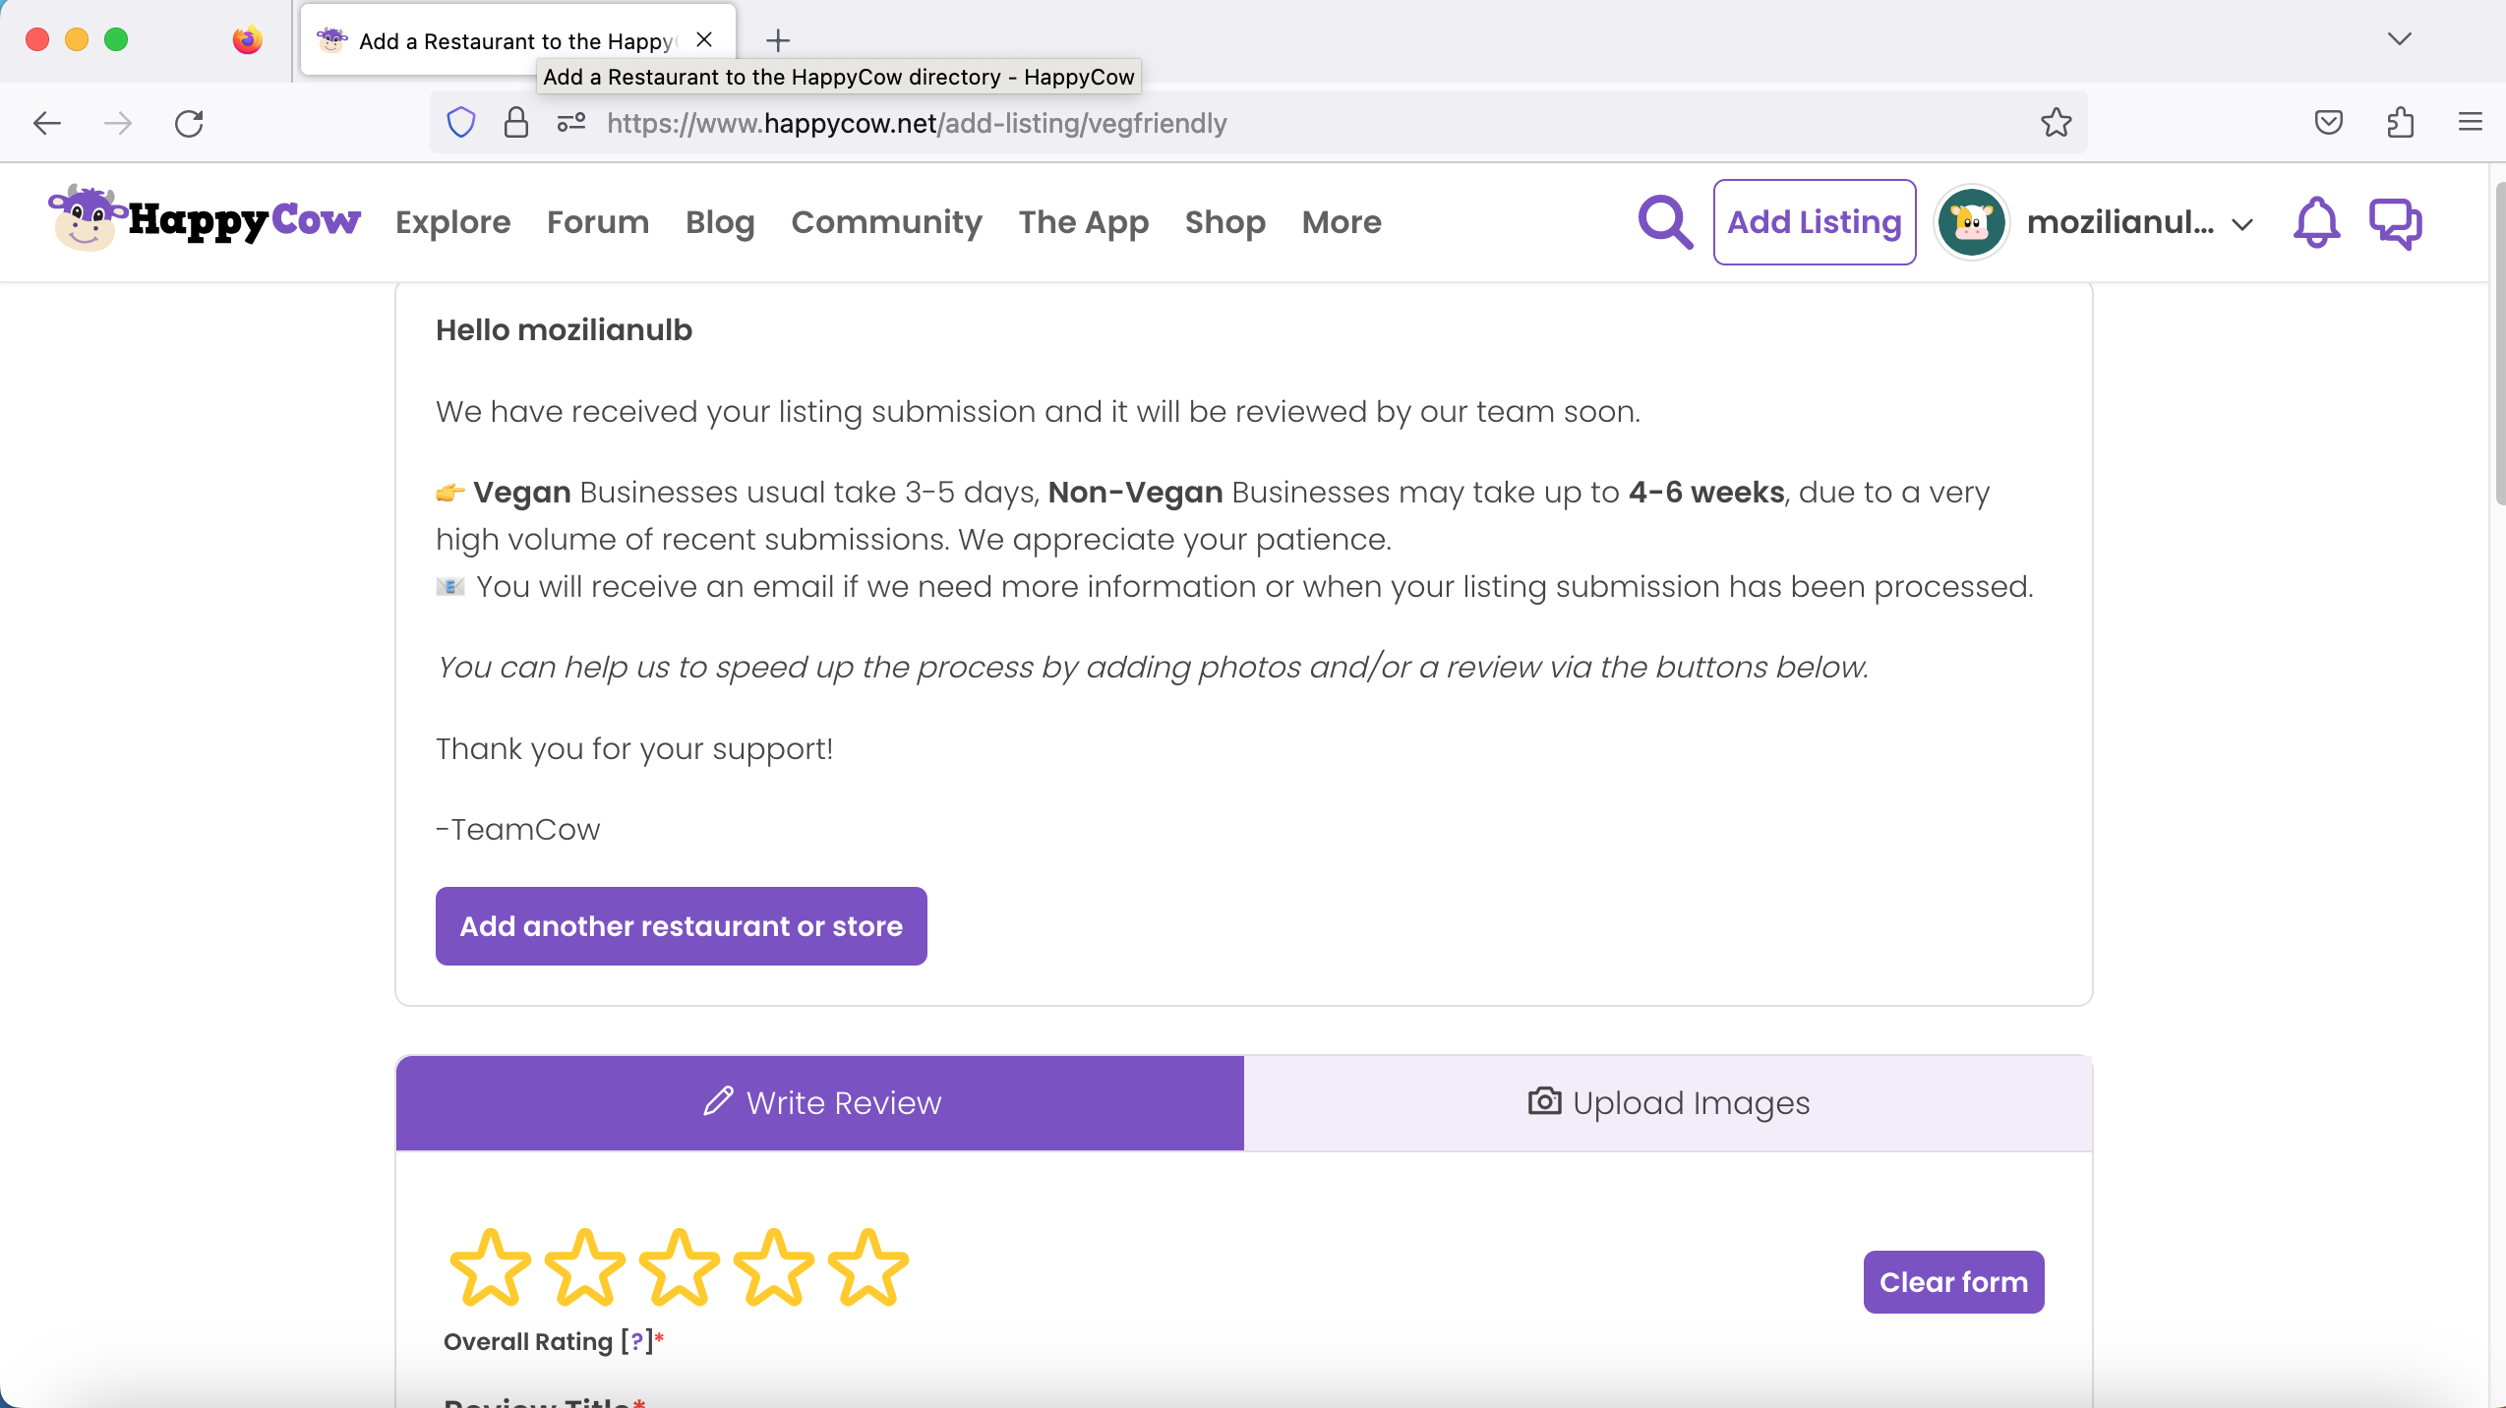Set rating with the first star
This screenshot has width=2506, height=1408.
[490, 1268]
